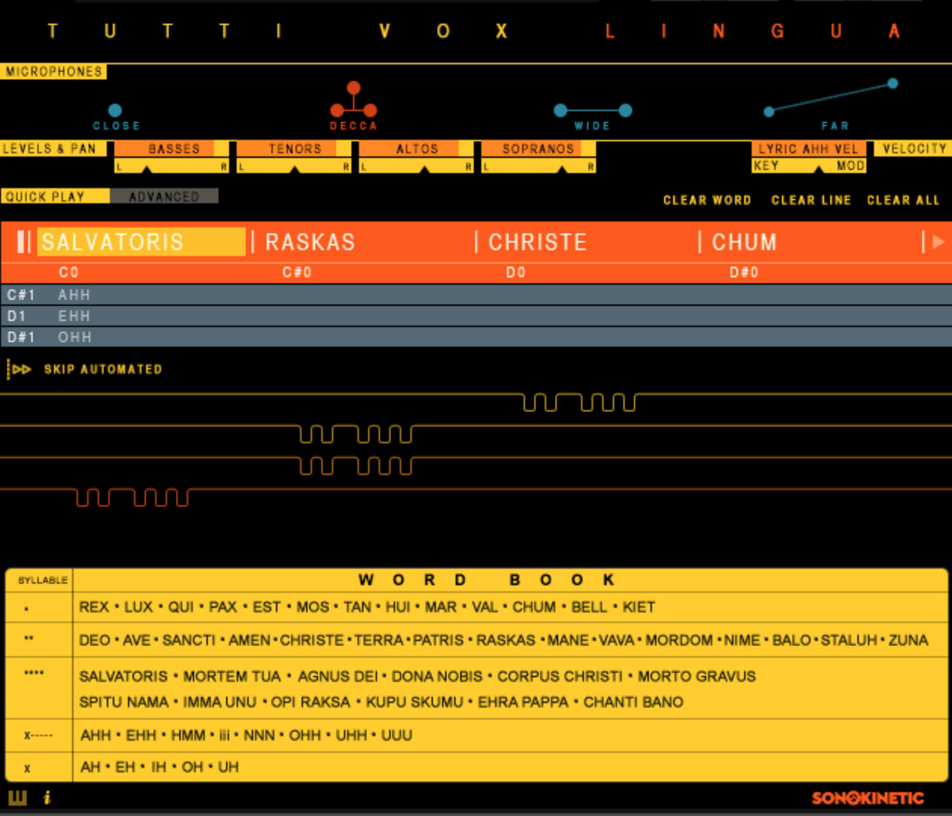Click the red bottom envelope pulse pattern
Viewport: 952px width, 816px height.
point(133,498)
